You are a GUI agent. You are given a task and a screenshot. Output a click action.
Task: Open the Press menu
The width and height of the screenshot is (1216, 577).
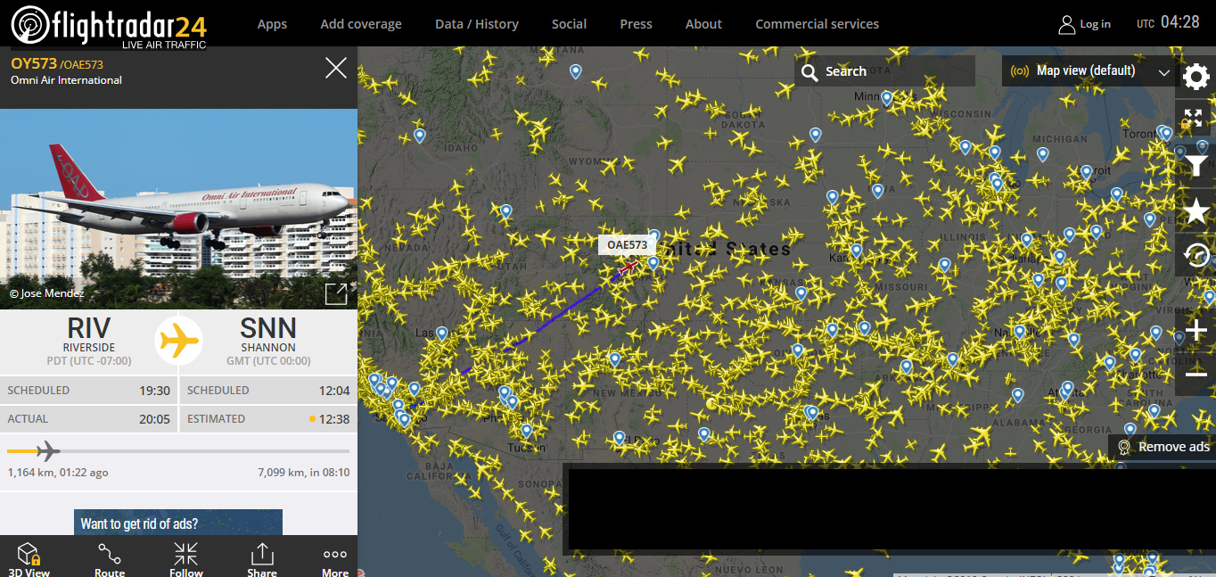(x=636, y=24)
